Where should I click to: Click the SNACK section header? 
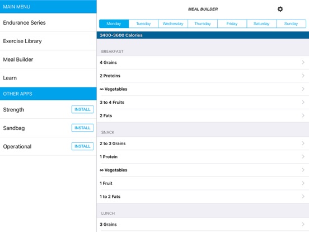click(x=107, y=132)
